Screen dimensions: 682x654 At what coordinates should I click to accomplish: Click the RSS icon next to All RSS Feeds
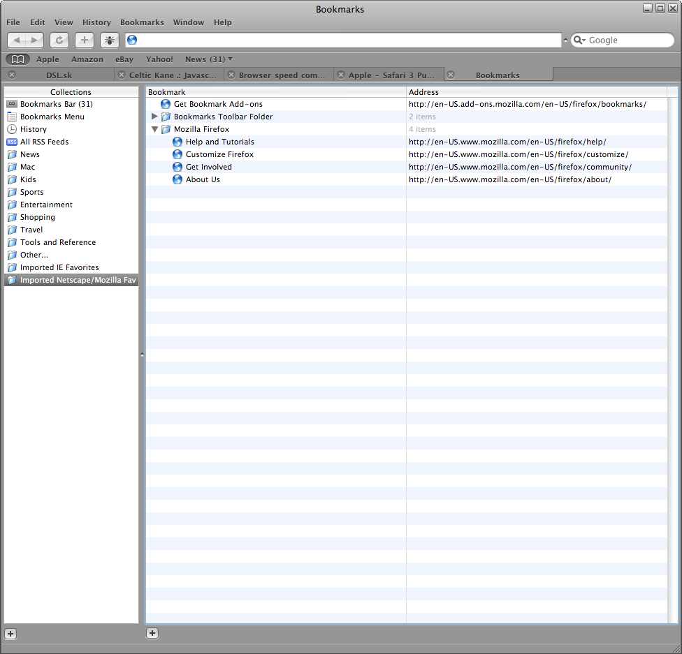click(x=12, y=142)
